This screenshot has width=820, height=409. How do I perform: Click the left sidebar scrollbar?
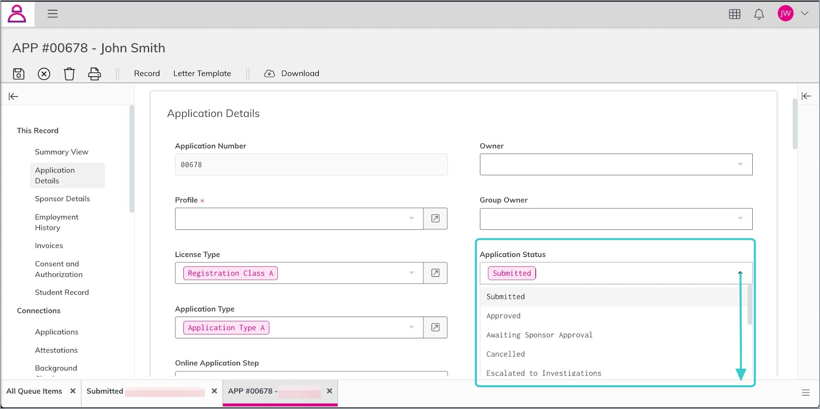[x=132, y=159]
